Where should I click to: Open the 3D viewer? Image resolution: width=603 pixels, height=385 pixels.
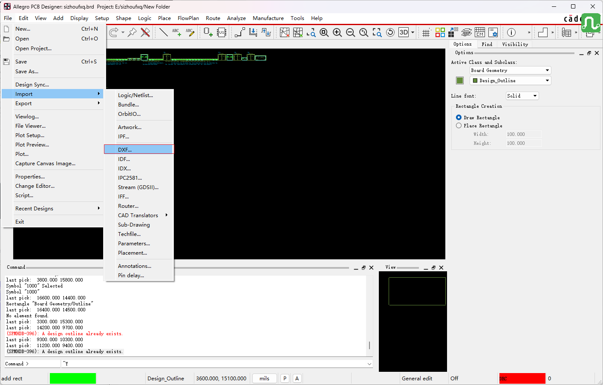404,32
